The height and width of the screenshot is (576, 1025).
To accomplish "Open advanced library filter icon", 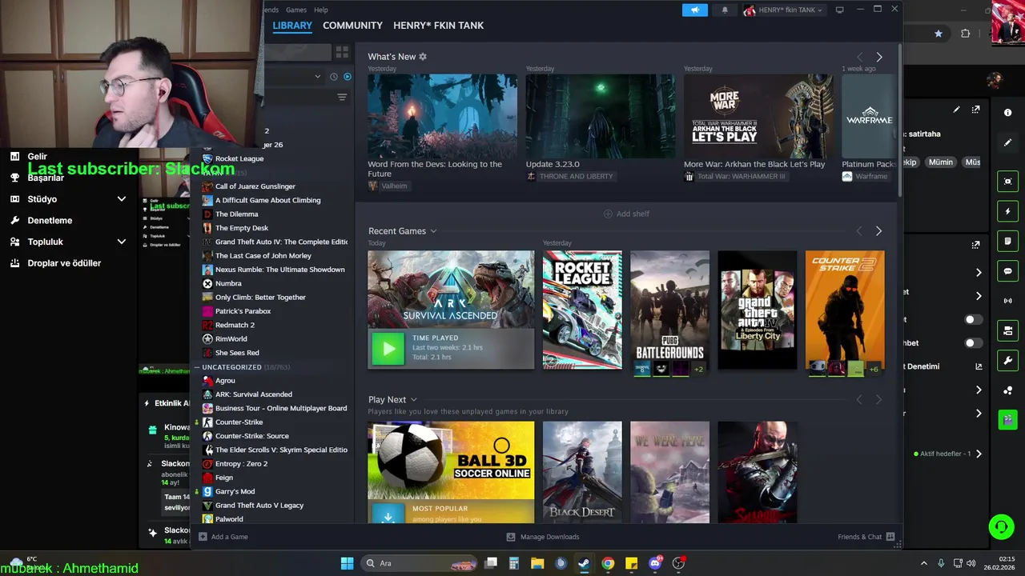I will (x=342, y=97).
